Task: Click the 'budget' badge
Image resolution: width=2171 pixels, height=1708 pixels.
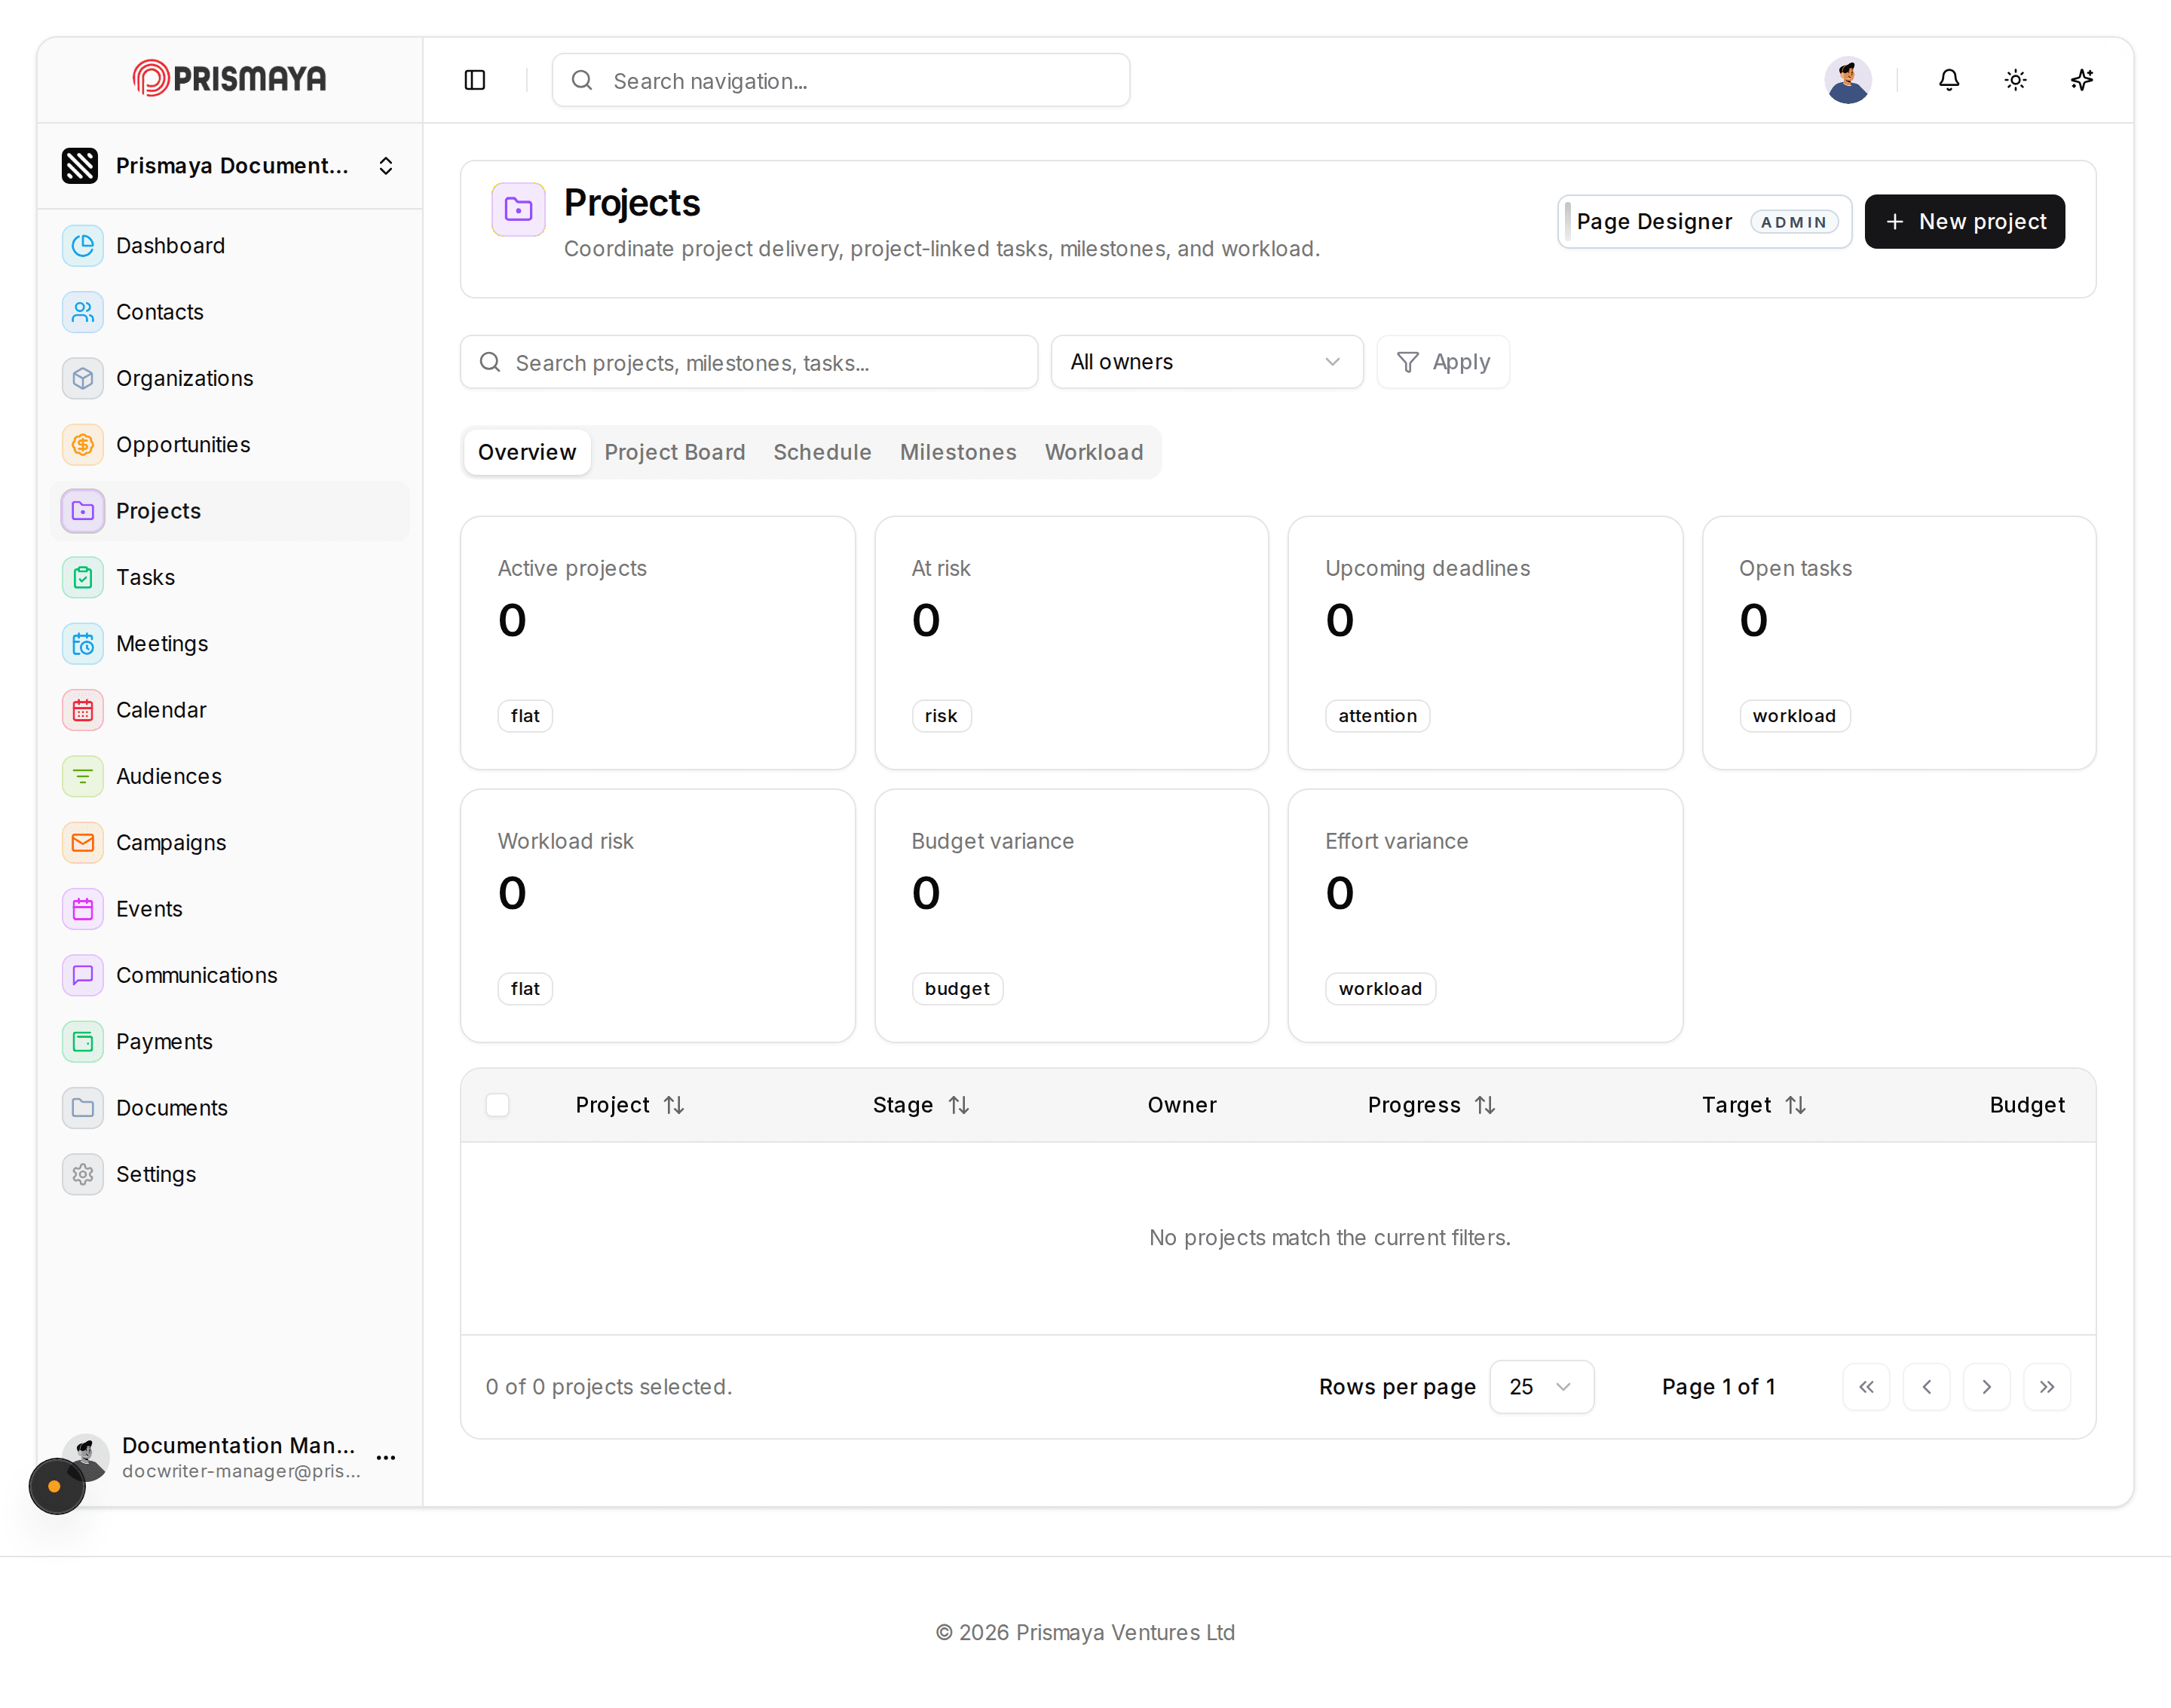Action: tap(957, 989)
